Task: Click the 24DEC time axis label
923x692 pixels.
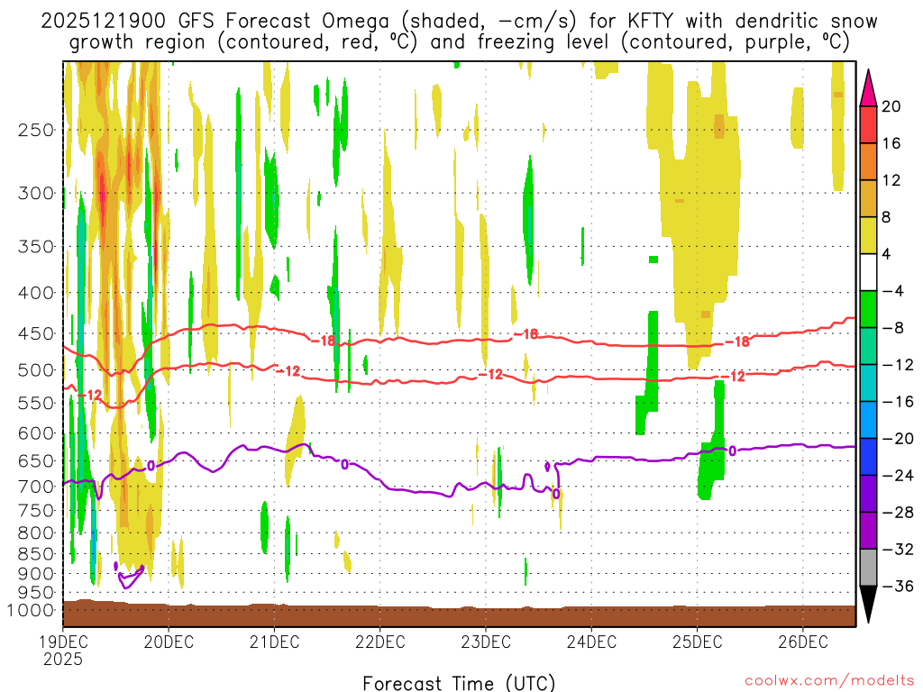Action: pos(591,642)
